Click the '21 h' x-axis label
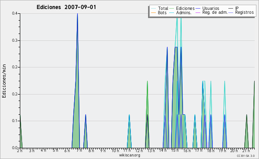The image size is (259, 159). coord(246,150)
